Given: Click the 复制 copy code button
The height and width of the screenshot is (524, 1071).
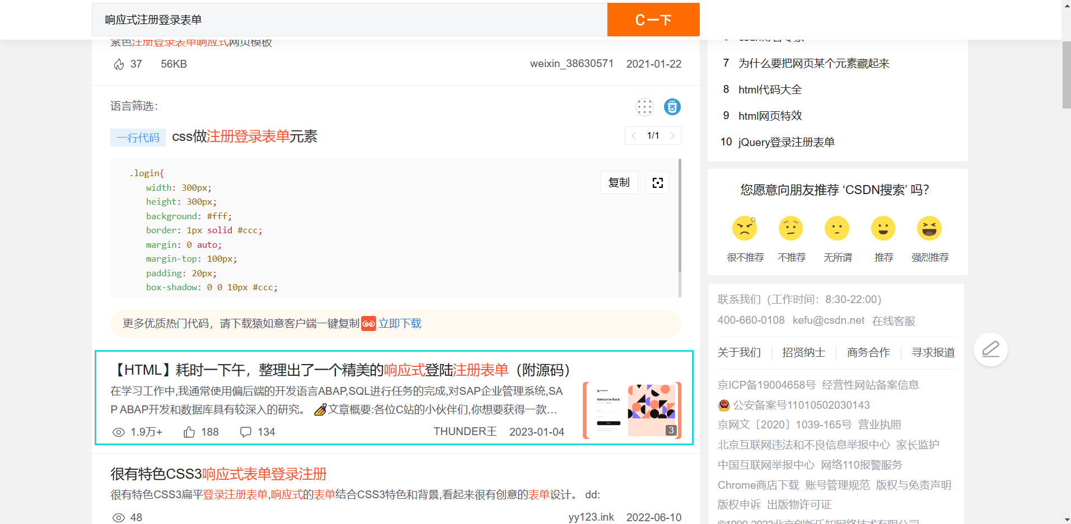Looking at the screenshot, I should point(619,183).
